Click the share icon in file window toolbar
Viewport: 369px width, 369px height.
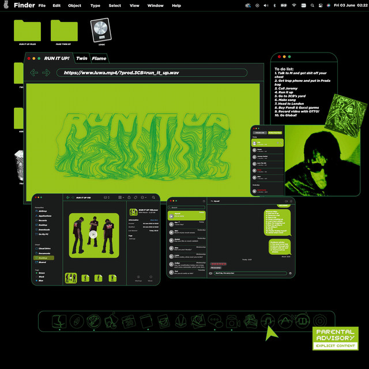point(129,197)
